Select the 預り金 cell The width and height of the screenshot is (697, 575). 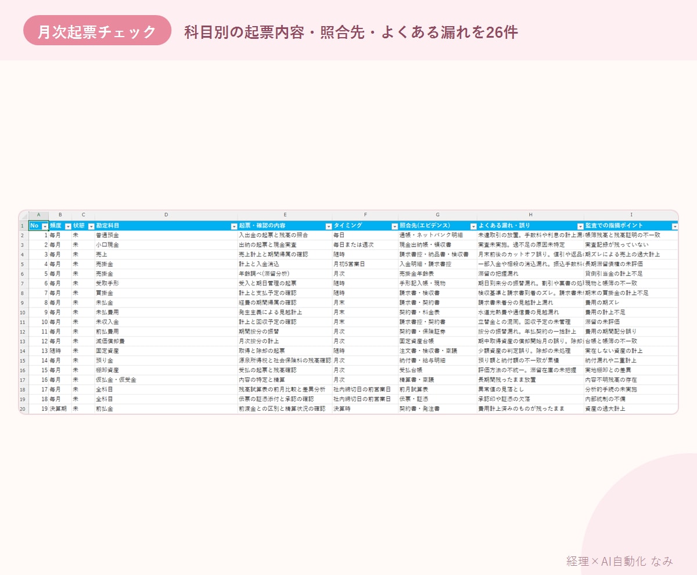(x=166, y=360)
